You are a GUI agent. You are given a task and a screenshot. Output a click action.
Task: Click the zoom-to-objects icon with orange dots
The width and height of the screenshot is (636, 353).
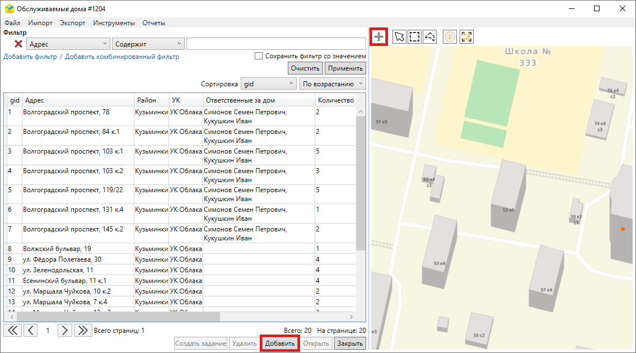point(466,37)
